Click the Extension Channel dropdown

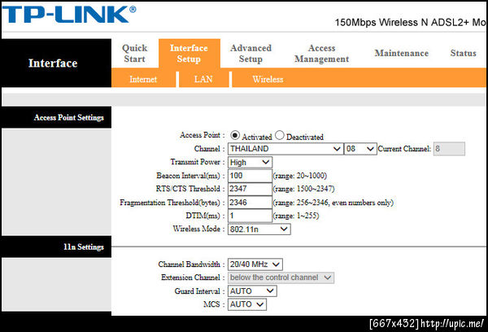(x=281, y=277)
